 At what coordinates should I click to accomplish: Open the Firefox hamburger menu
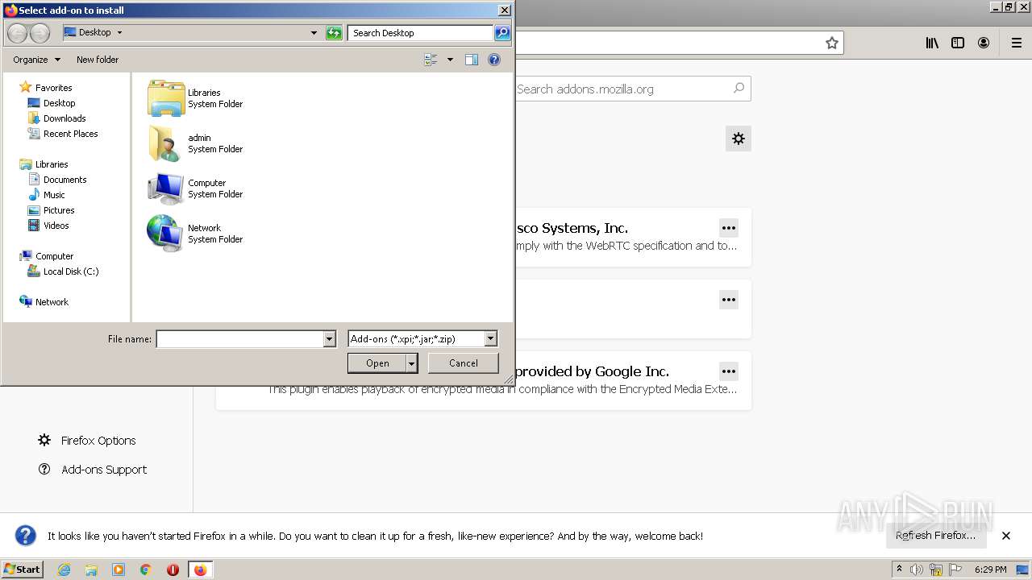coord(1017,43)
